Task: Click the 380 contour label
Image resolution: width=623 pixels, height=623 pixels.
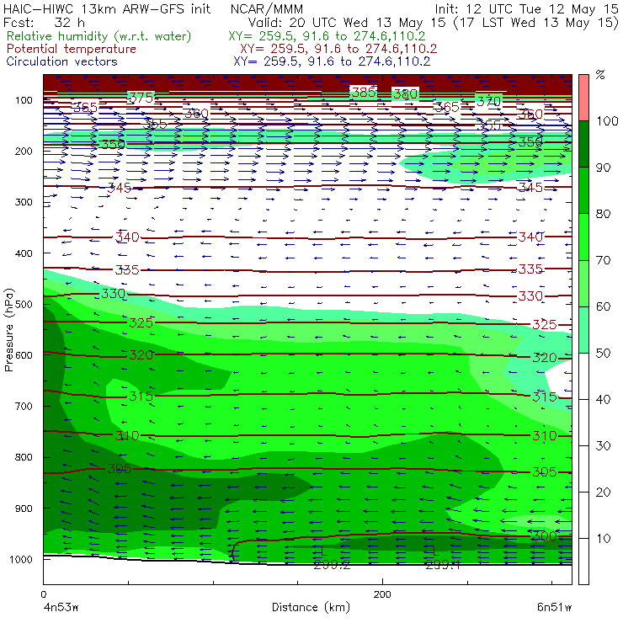Action: pyautogui.click(x=405, y=94)
